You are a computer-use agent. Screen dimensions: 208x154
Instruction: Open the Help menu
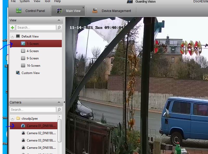pos(57,1)
